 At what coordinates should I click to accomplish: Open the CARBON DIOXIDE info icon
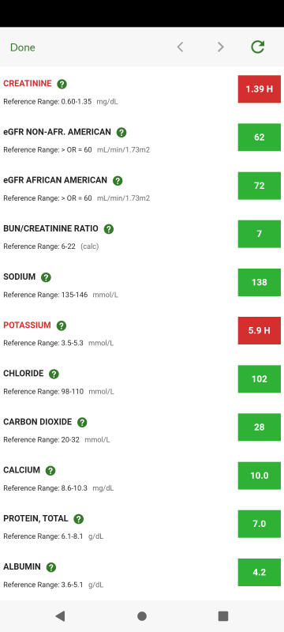pyautogui.click(x=82, y=423)
